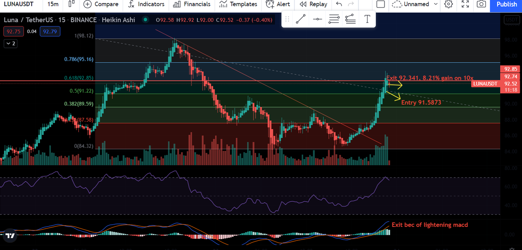Expand the layout name dropdown arrow
The height and width of the screenshot is (250, 522).
coord(436,4)
